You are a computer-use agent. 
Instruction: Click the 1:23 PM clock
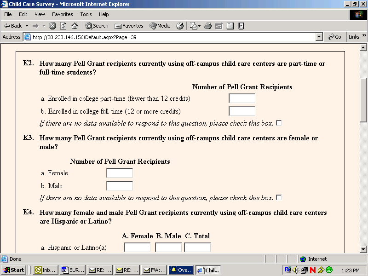(351, 270)
